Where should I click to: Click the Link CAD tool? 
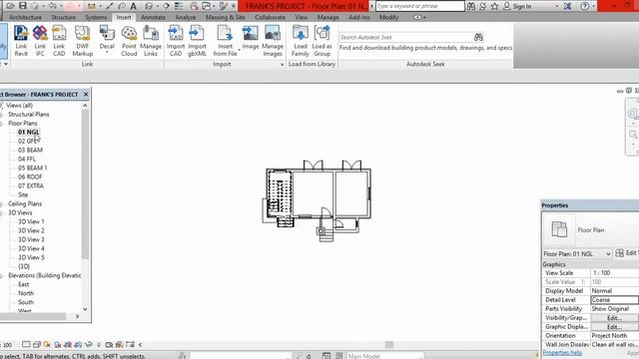[x=59, y=41]
